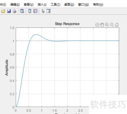The width and height of the screenshot is (127, 114).
Task: Open the 文件(F) menu
Action: (x=3, y=5)
